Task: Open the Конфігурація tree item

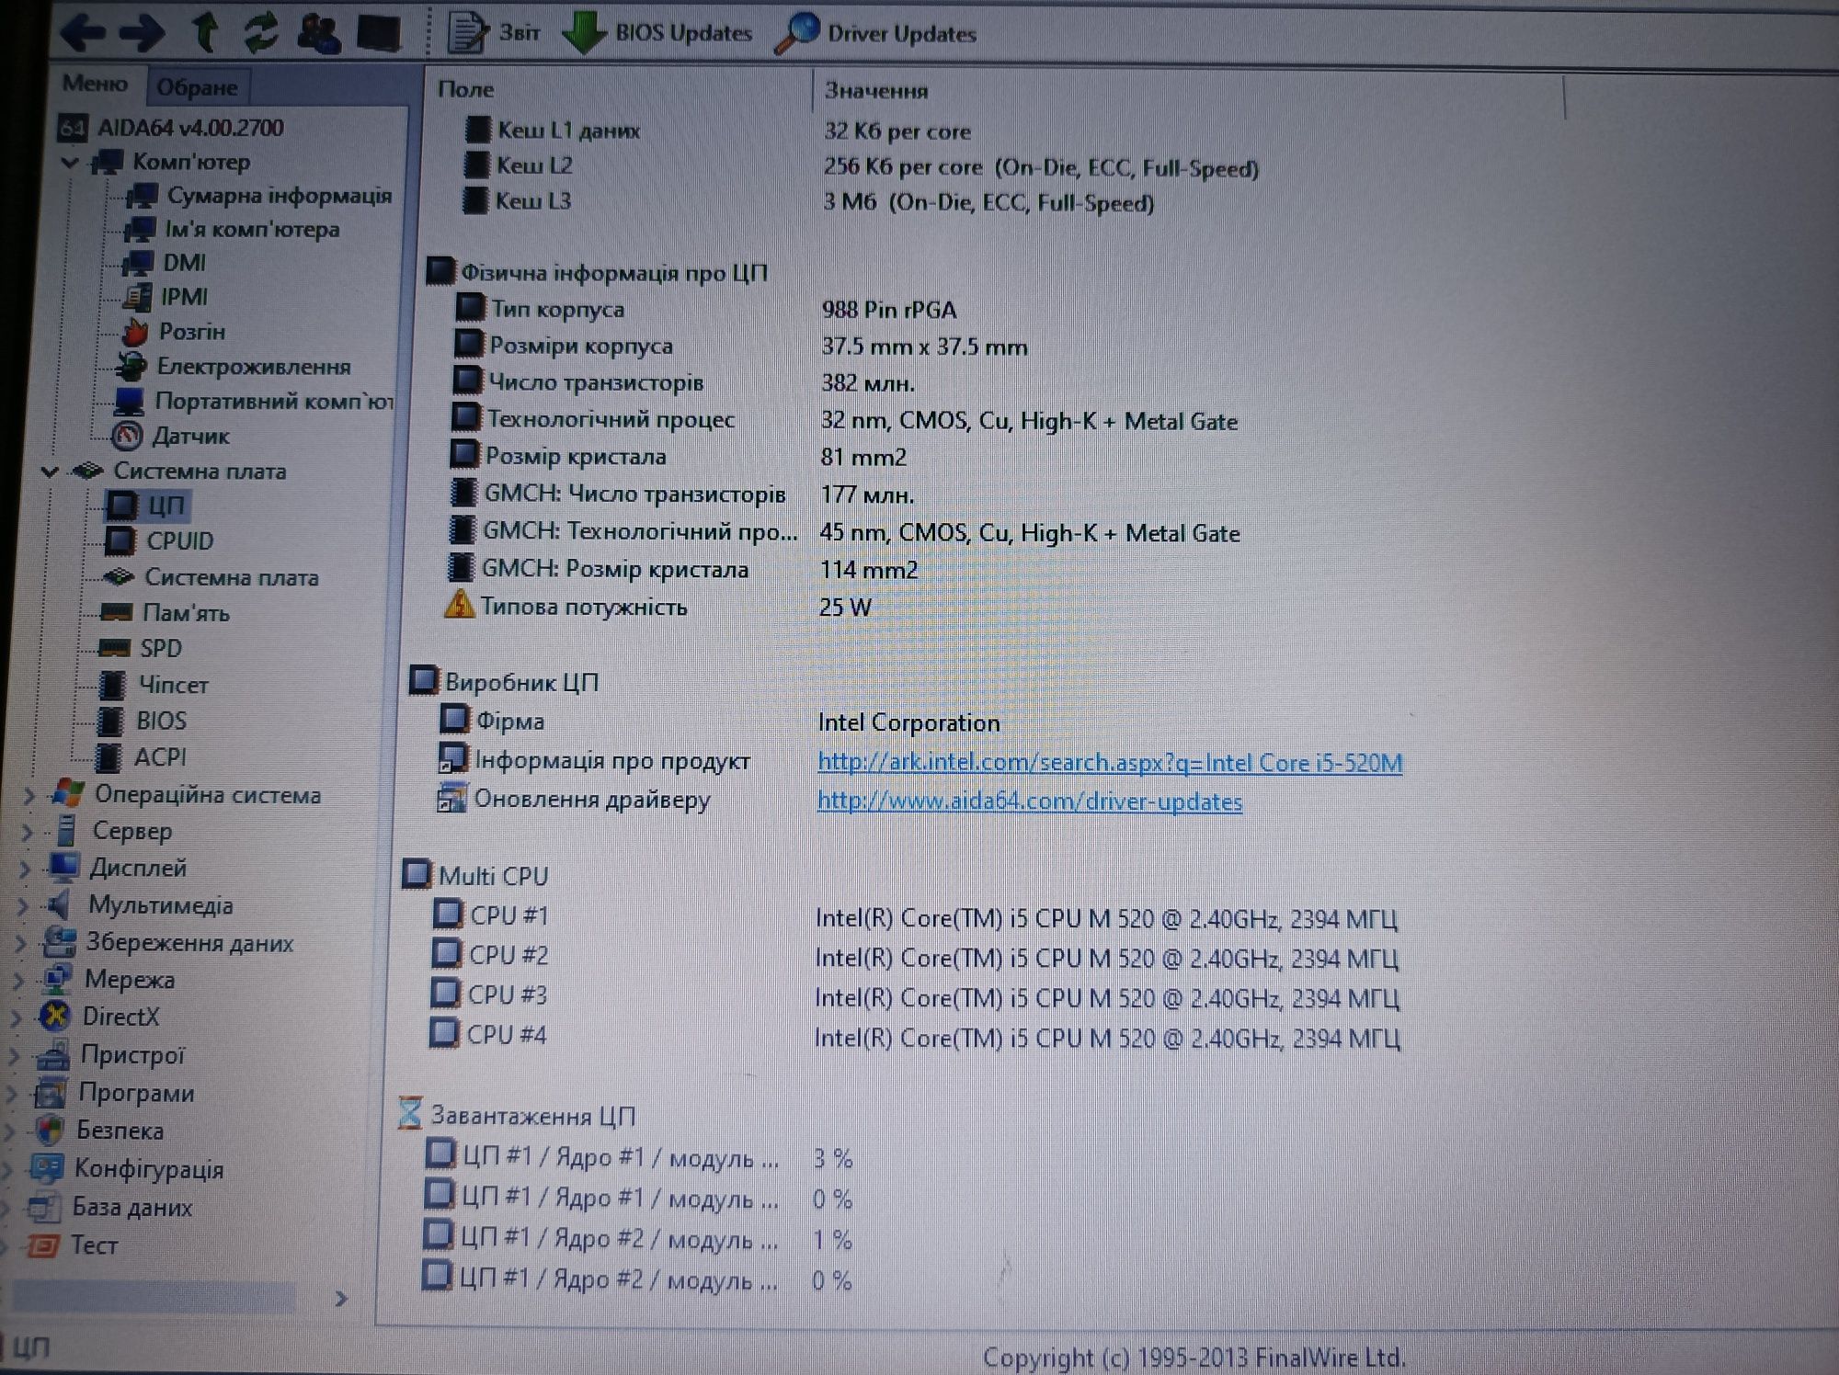Action: [149, 1169]
